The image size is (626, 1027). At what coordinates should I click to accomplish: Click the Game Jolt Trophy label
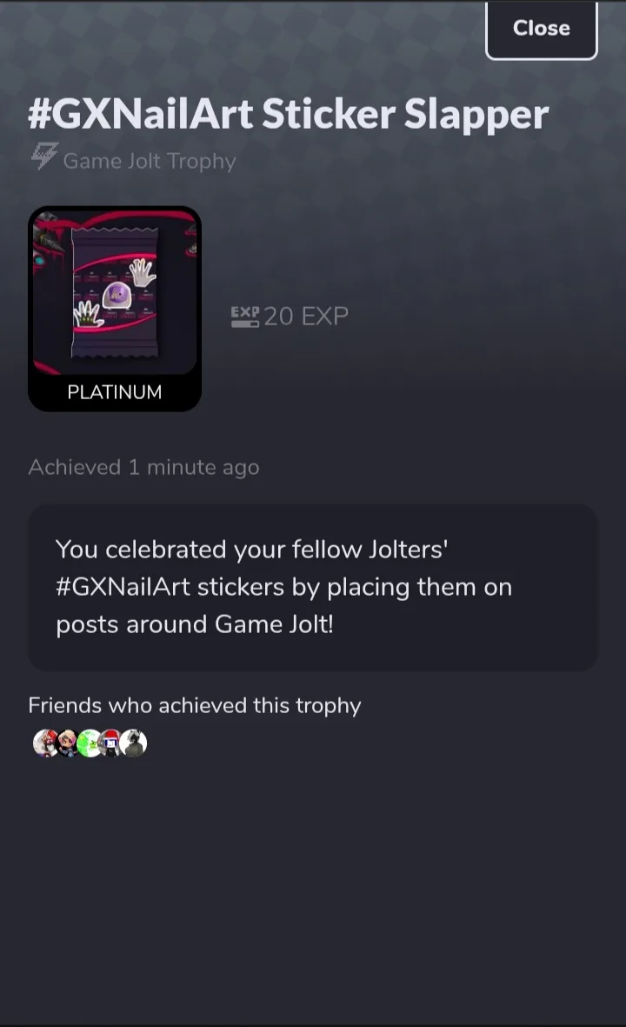click(x=150, y=161)
